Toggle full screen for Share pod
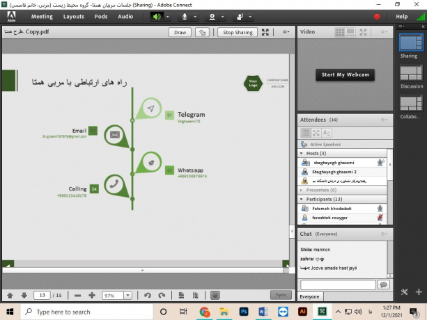The image size is (427, 320). [x=265, y=33]
